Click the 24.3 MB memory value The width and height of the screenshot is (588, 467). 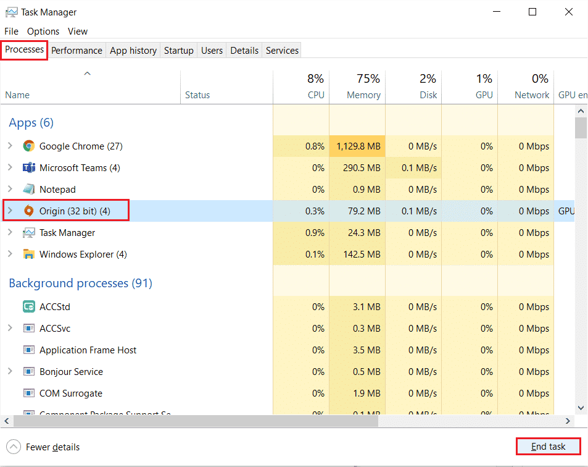click(364, 233)
